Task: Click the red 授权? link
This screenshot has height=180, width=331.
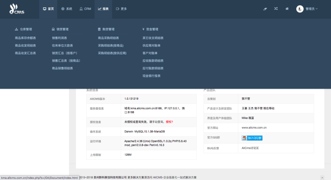Action: pyautogui.click(x=169, y=122)
